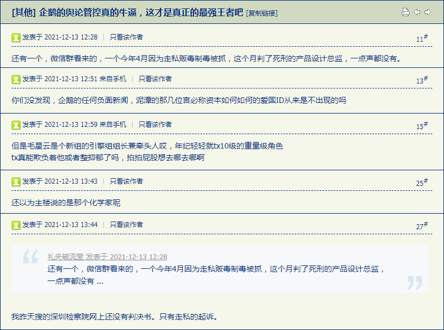Click post text 还以为主楼说的是那个化学家呢
Viewport: 444px width, 330px height.
pyautogui.click(x=66, y=203)
